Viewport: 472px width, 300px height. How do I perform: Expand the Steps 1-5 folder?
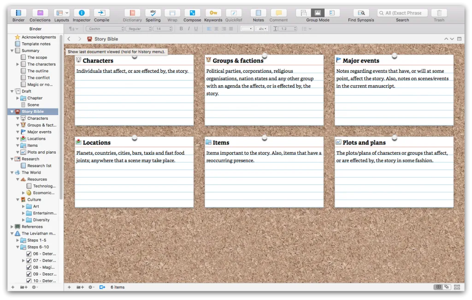point(18,240)
